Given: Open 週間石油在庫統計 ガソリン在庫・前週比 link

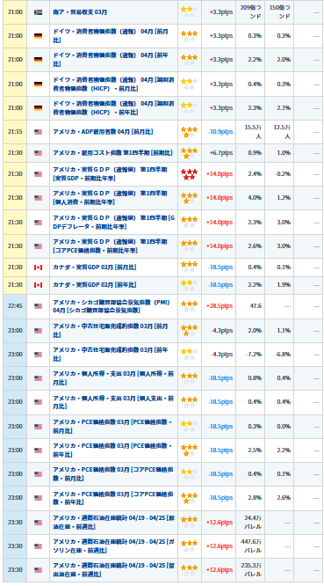Looking at the screenshot, I should click(113, 546).
